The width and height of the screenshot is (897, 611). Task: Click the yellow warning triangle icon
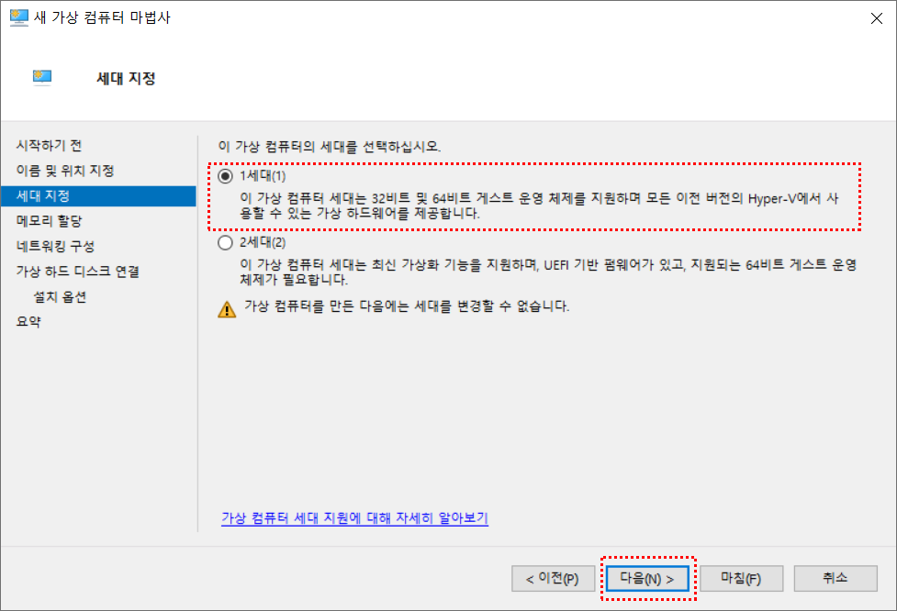[x=227, y=309]
